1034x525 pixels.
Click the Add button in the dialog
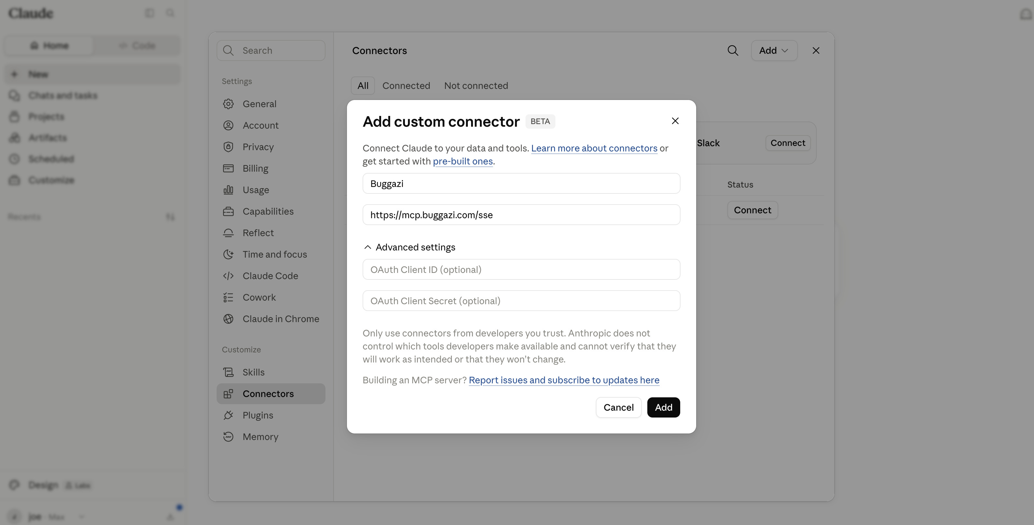click(664, 407)
